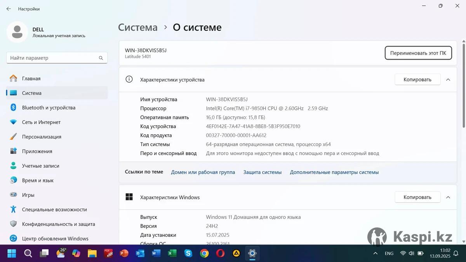Open Skype from the taskbar
466x262 pixels.
[x=188, y=253]
